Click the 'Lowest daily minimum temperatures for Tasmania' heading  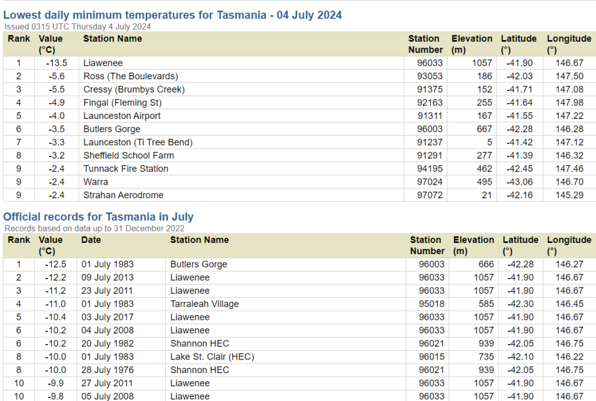click(x=172, y=15)
